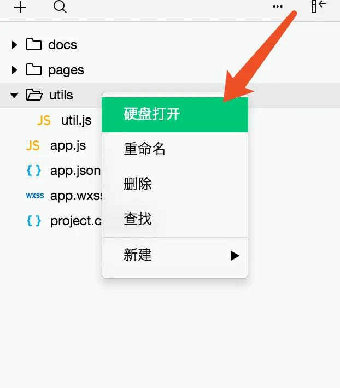Click the pages folder icon

coord(34,69)
